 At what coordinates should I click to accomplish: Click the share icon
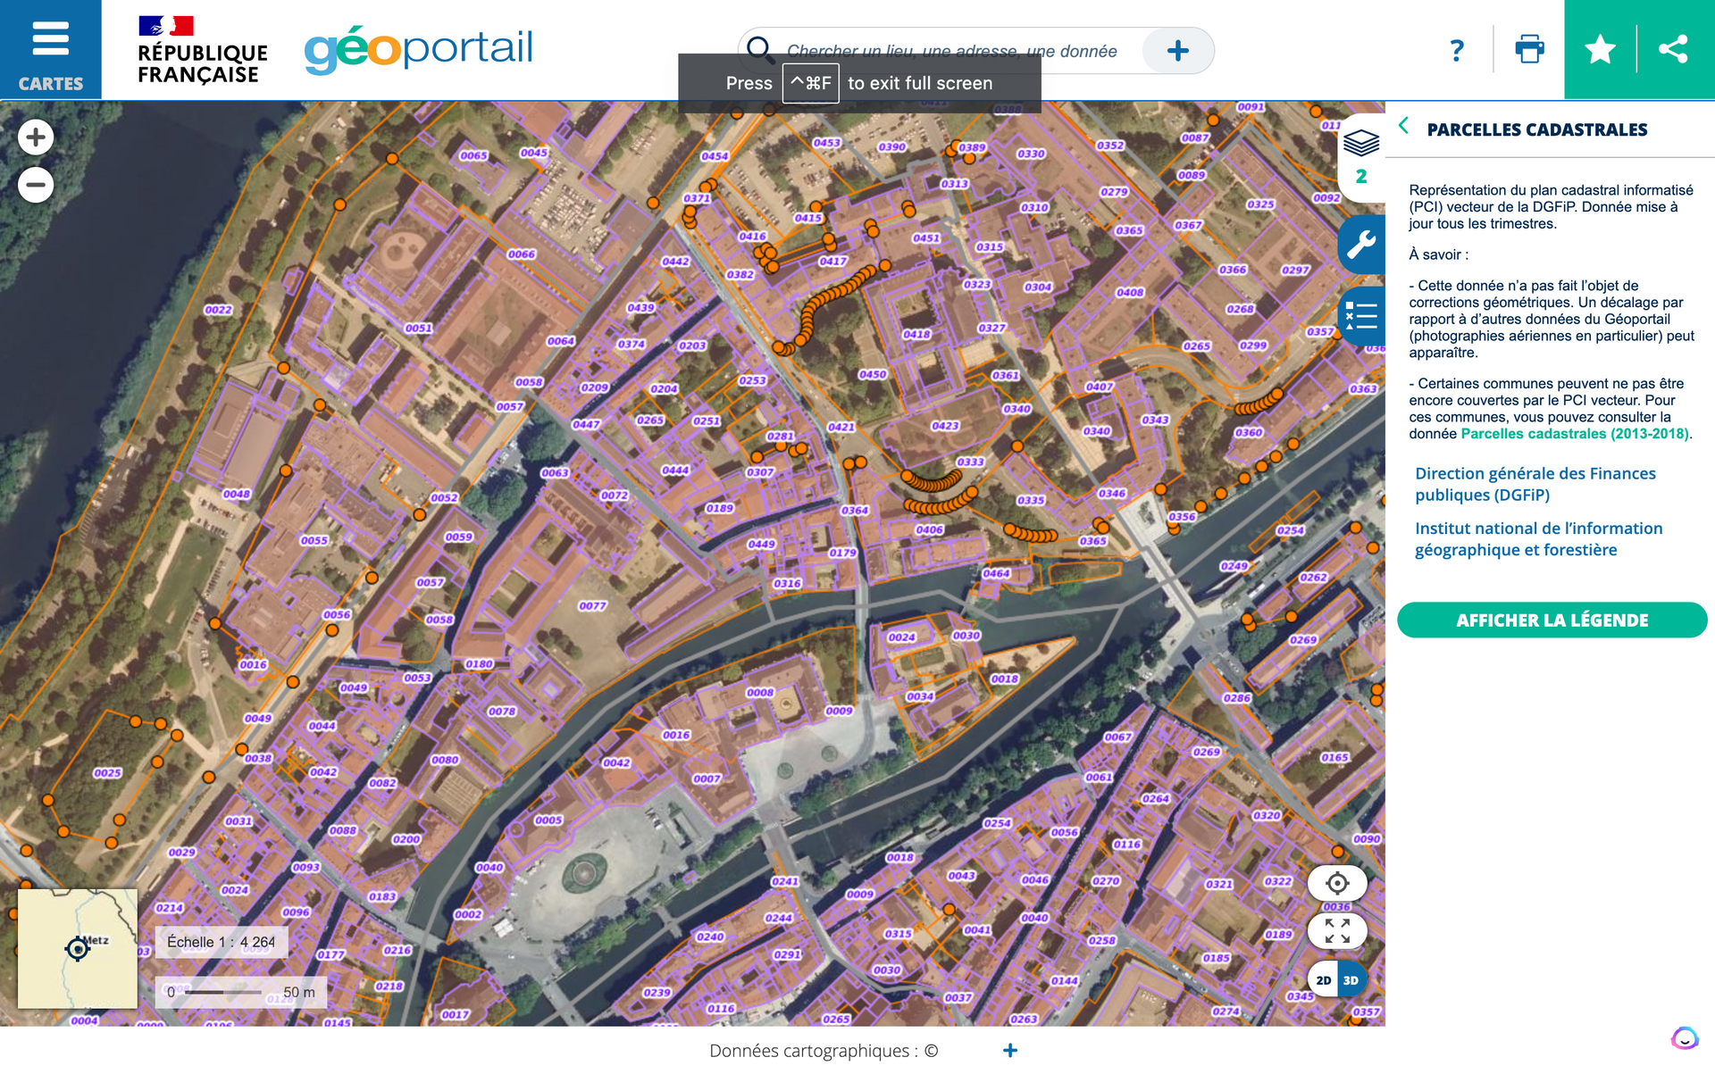tap(1673, 49)
